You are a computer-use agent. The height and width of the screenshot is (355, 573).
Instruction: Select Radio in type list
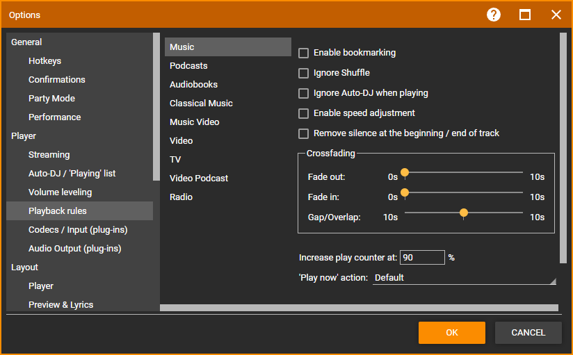[227, 197]
